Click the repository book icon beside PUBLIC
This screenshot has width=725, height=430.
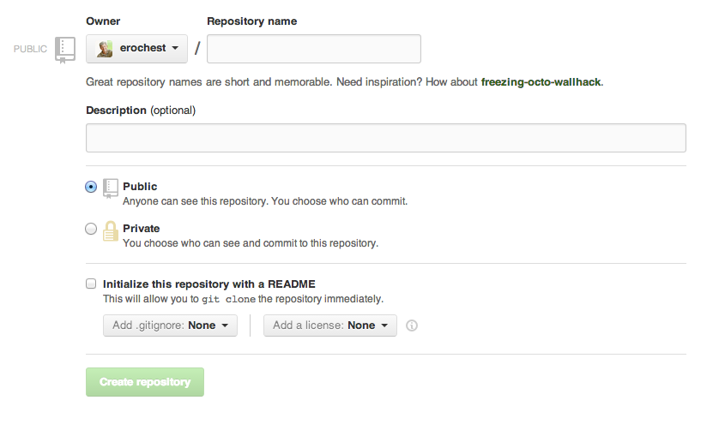click(x=65, y=49)
